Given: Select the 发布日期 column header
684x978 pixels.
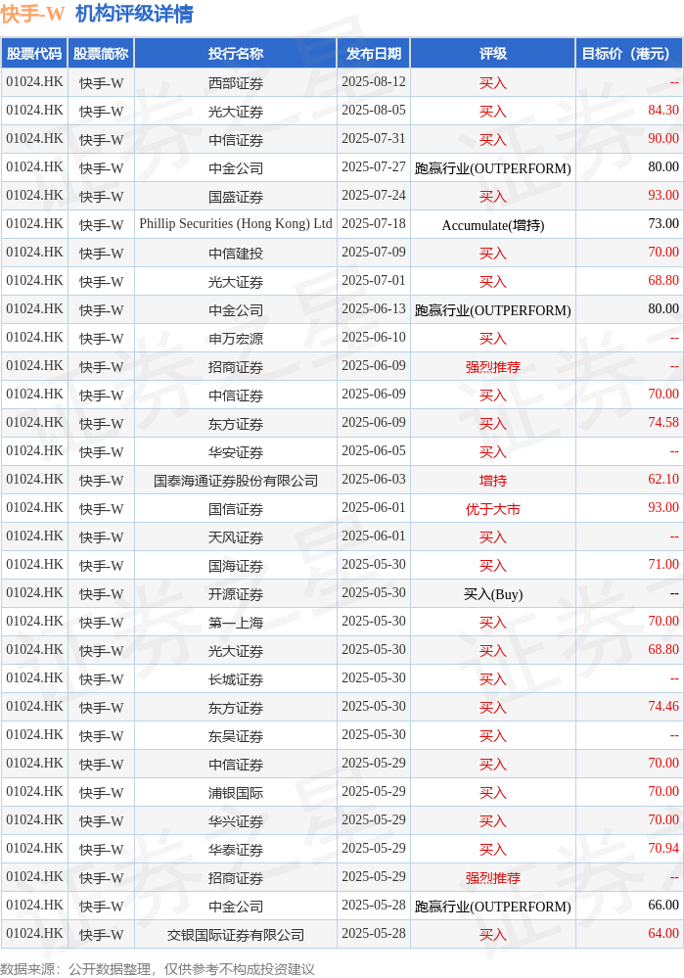Looking at the screenshot, I should pos(374,54).
